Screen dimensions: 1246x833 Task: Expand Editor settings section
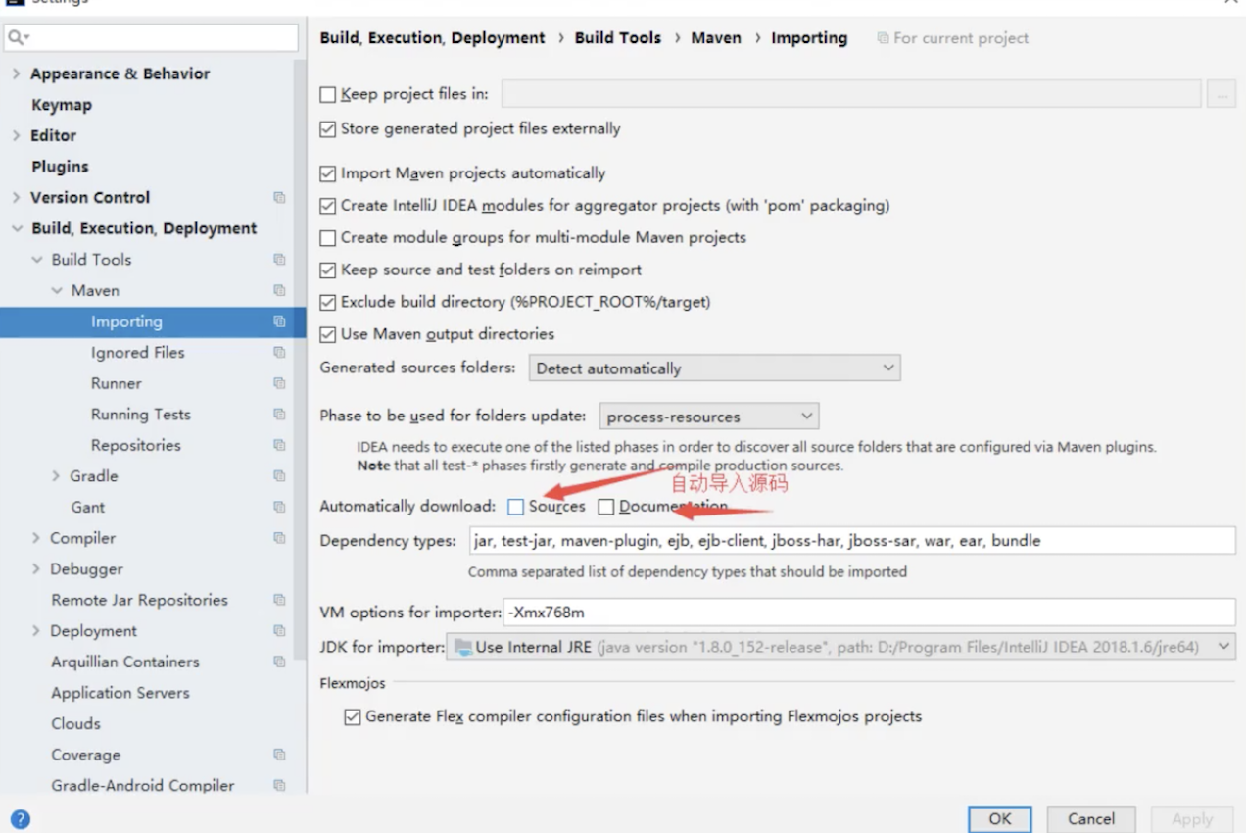(x=16, y=135)
